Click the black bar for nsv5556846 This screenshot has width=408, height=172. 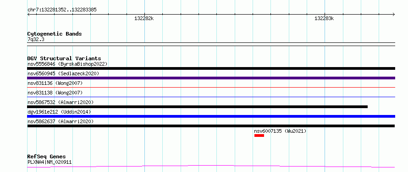tap(211, 68)
